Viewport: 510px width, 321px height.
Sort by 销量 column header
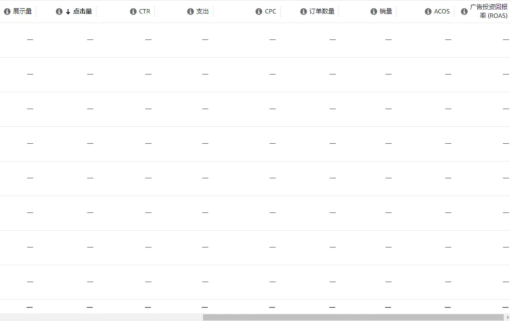[x=386, y=12]
